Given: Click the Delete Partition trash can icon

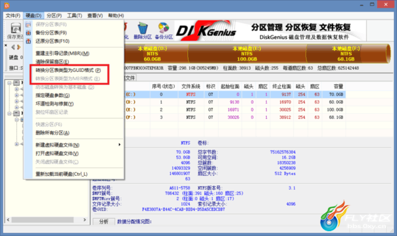Looking at the screenshot, I should tap(143, 28).
